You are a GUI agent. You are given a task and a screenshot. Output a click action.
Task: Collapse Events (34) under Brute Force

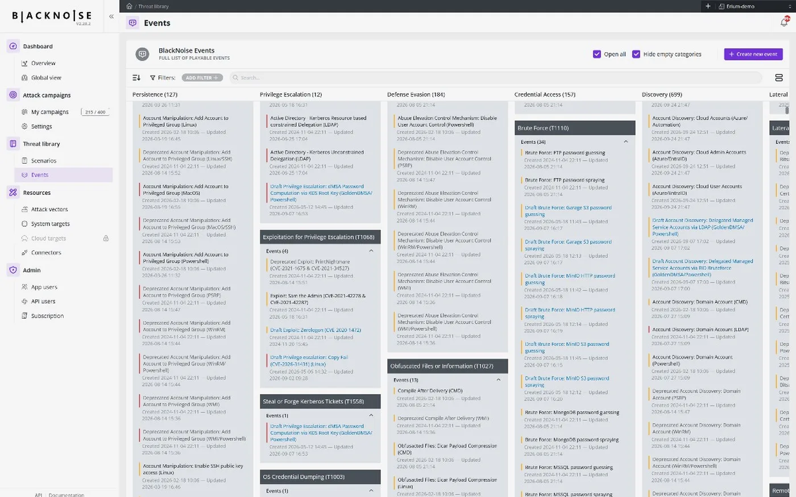(x=626, y=142)
